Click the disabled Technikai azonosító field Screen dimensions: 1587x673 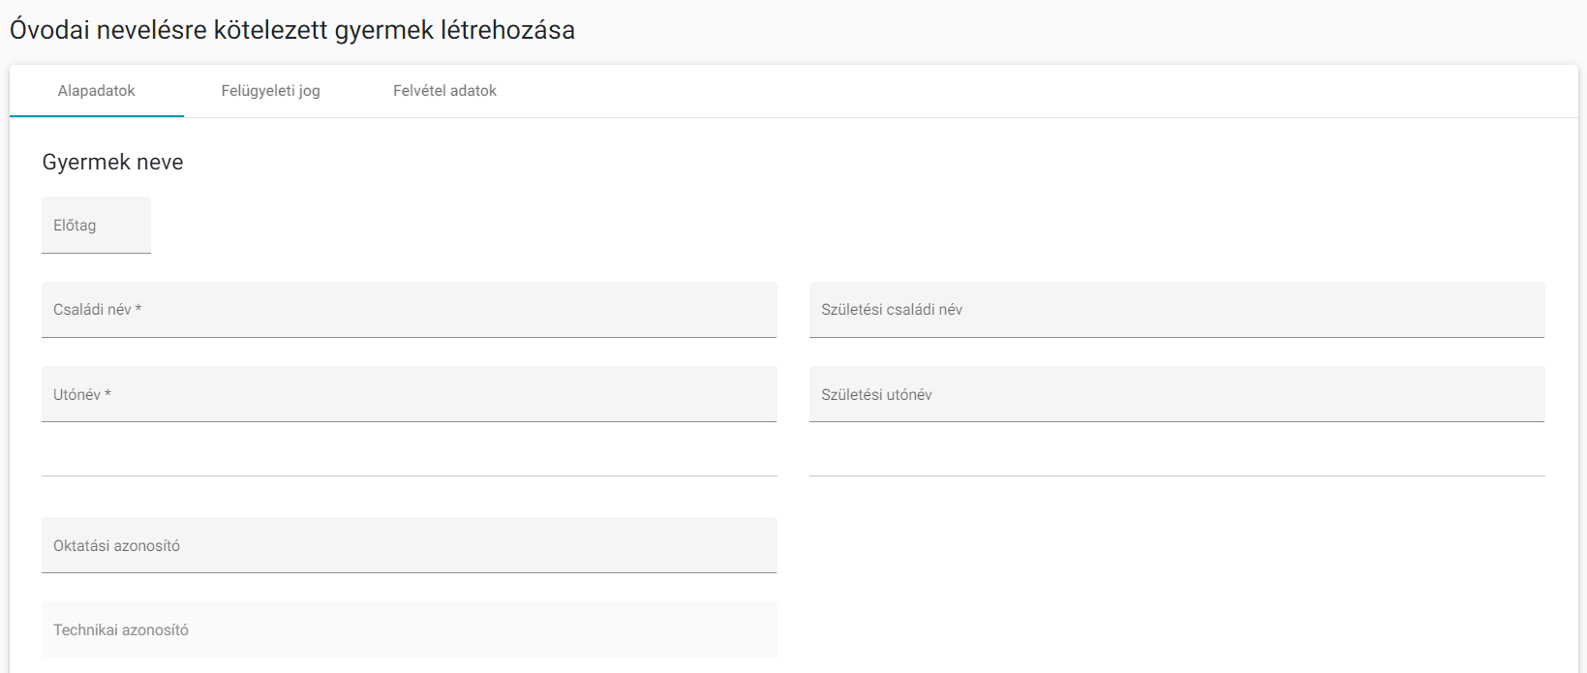[x=409, y=629]
